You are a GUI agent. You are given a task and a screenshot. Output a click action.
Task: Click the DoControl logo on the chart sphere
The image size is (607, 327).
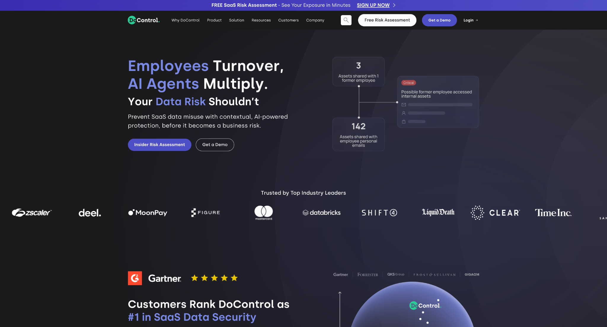point(425,305)
